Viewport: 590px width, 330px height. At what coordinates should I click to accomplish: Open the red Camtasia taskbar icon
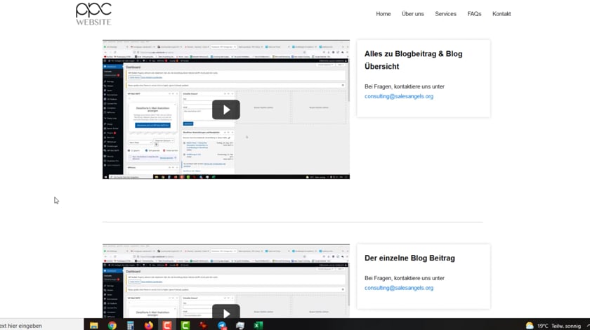click(x=167, y=326)
